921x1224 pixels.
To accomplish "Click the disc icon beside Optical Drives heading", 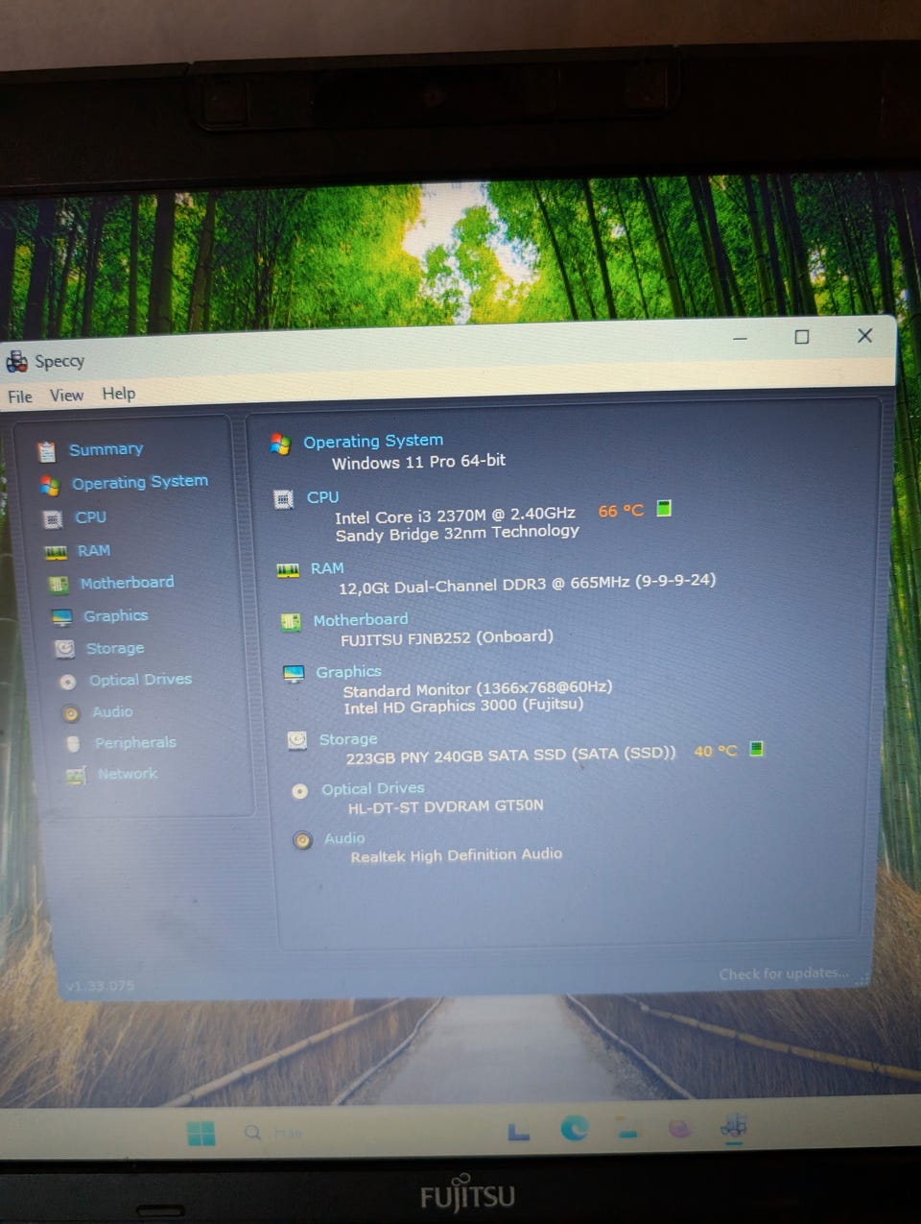I will point(300,791).
